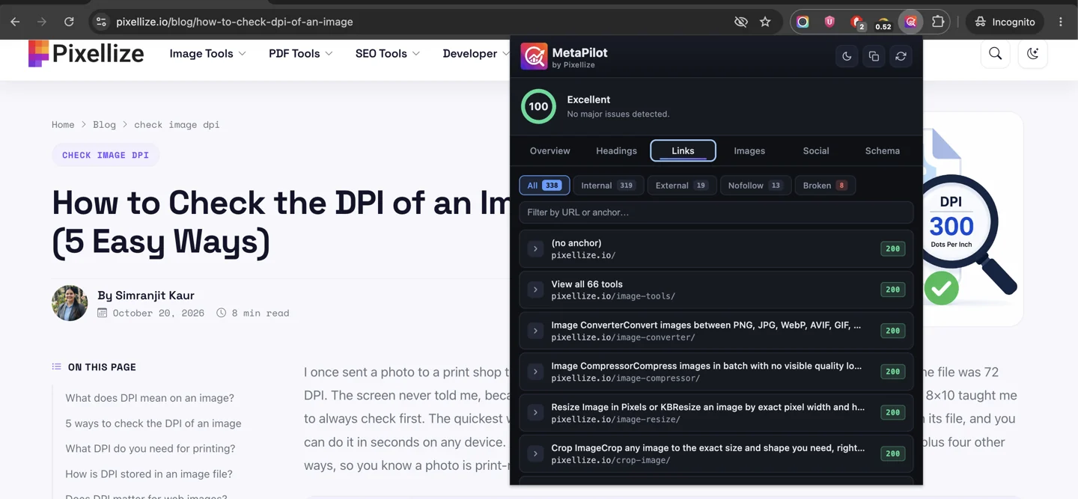Switch to the Headings tab
Image resolution: width=1078 pixels, height=499 pixels.
[x=616, y=150]
